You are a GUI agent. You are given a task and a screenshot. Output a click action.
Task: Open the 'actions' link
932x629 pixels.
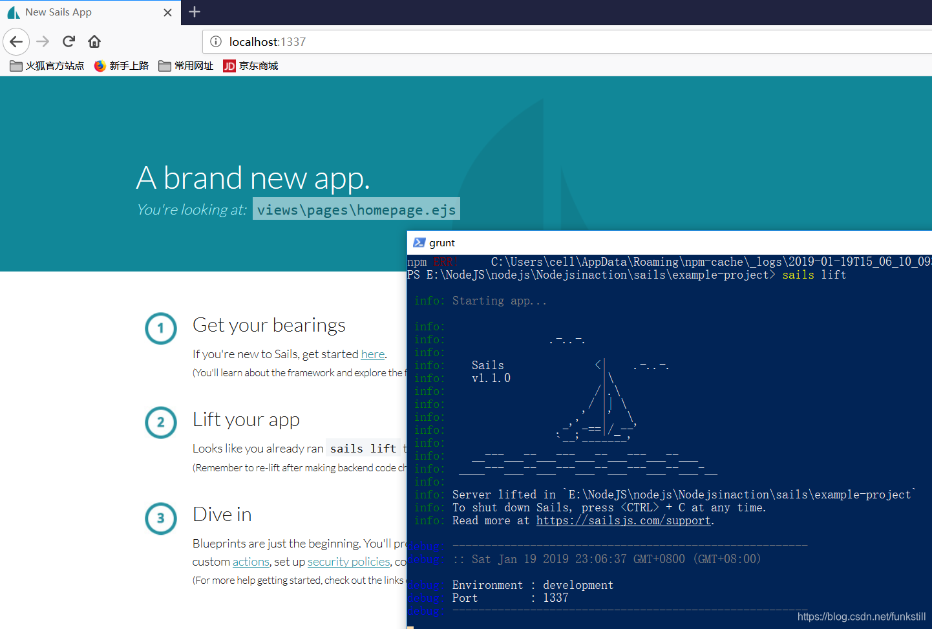[251, 562]
